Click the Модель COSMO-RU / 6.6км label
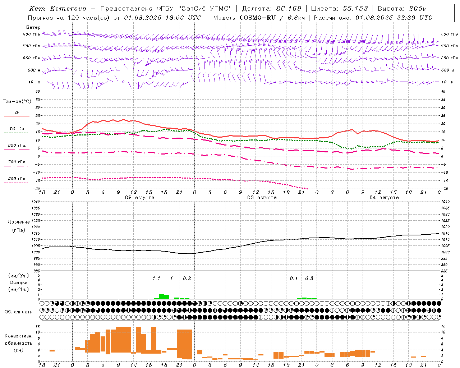 click(259, 18)
